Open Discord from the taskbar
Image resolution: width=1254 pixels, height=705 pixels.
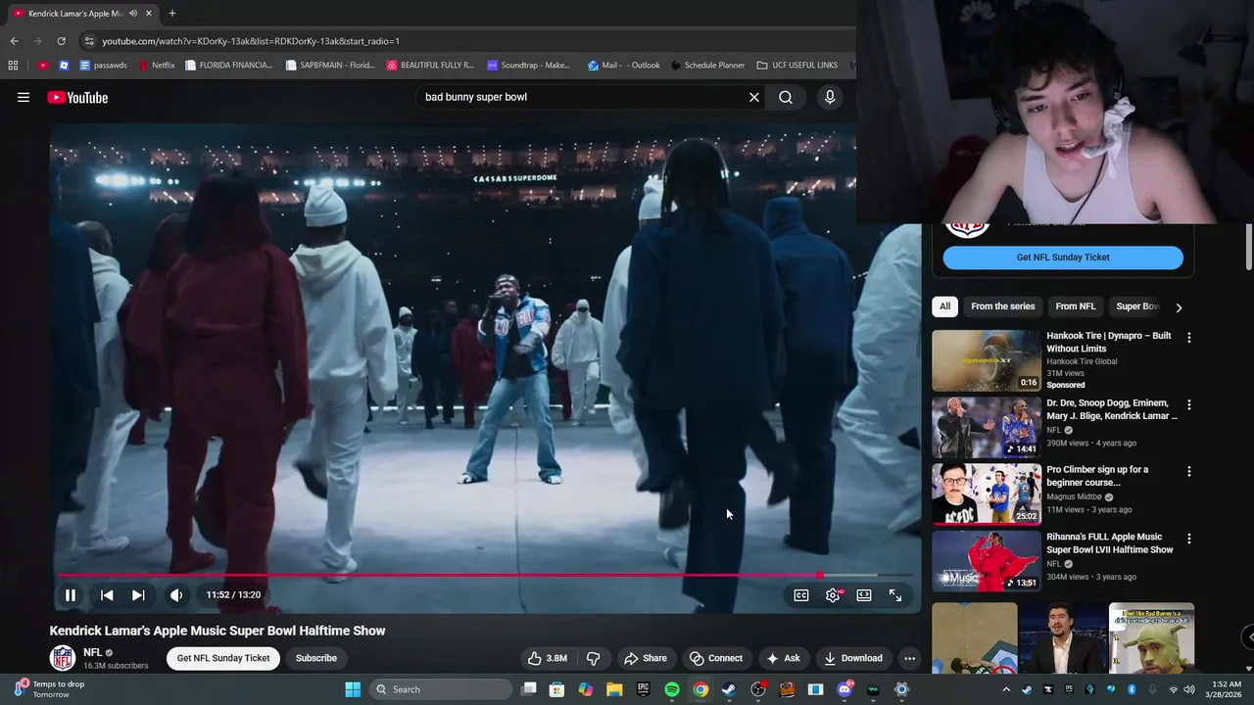844,689
